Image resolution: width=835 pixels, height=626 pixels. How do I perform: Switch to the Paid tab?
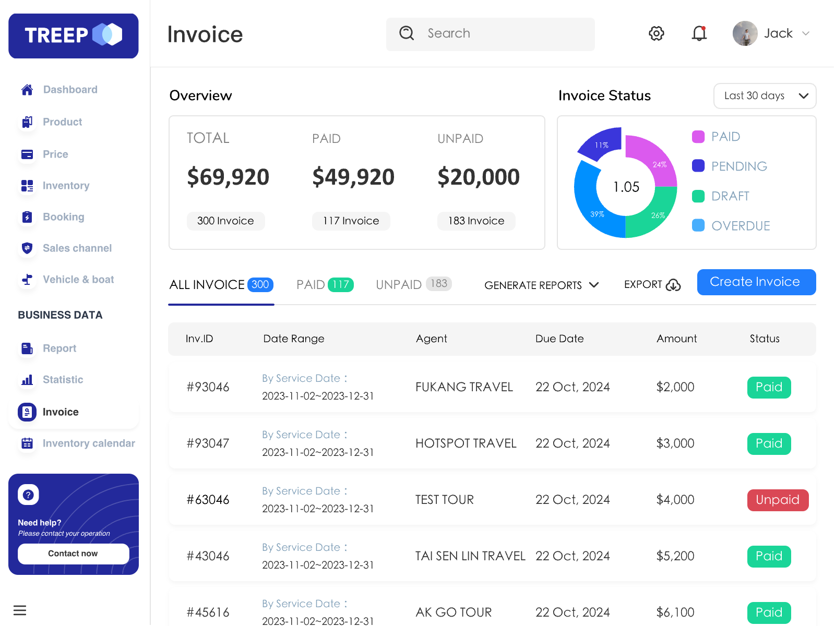[325, 285]
